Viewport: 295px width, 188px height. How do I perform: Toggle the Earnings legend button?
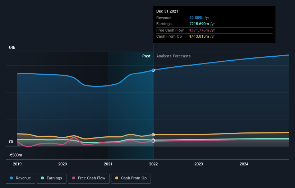[51, 178]
